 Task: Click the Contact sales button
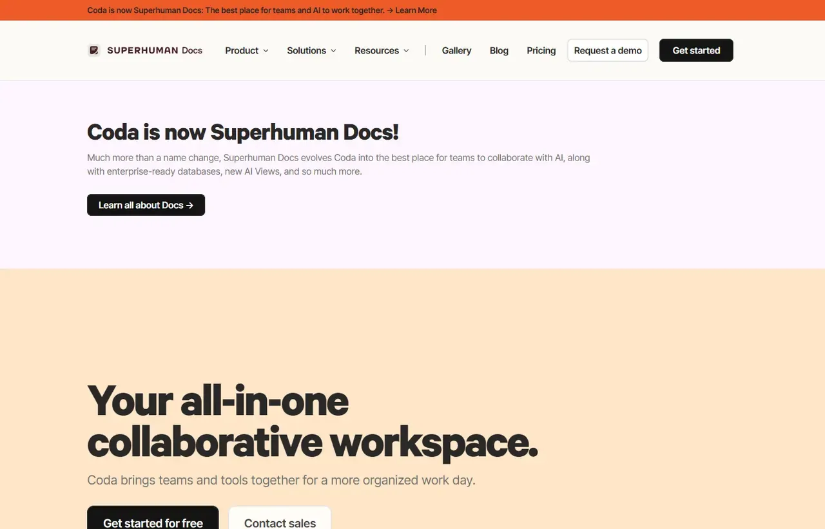pos(280,517)
